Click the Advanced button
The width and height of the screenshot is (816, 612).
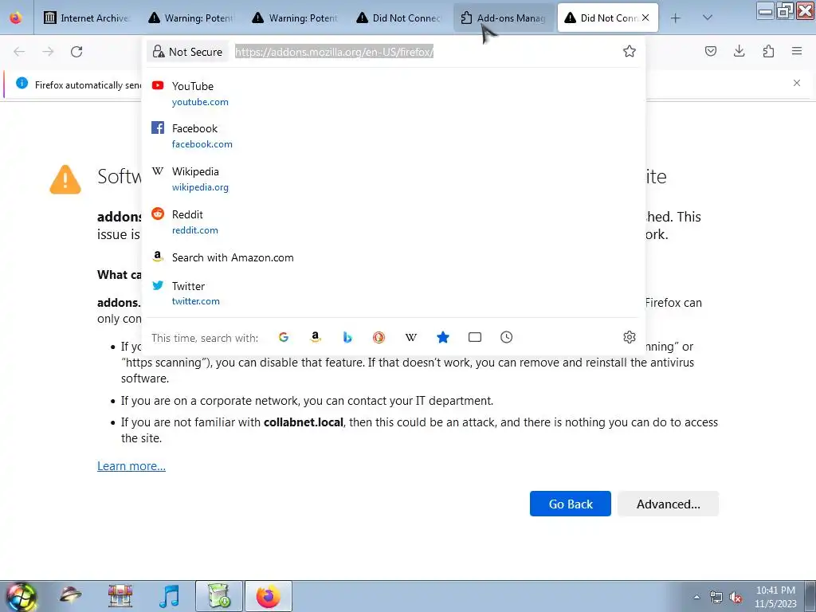669,504
